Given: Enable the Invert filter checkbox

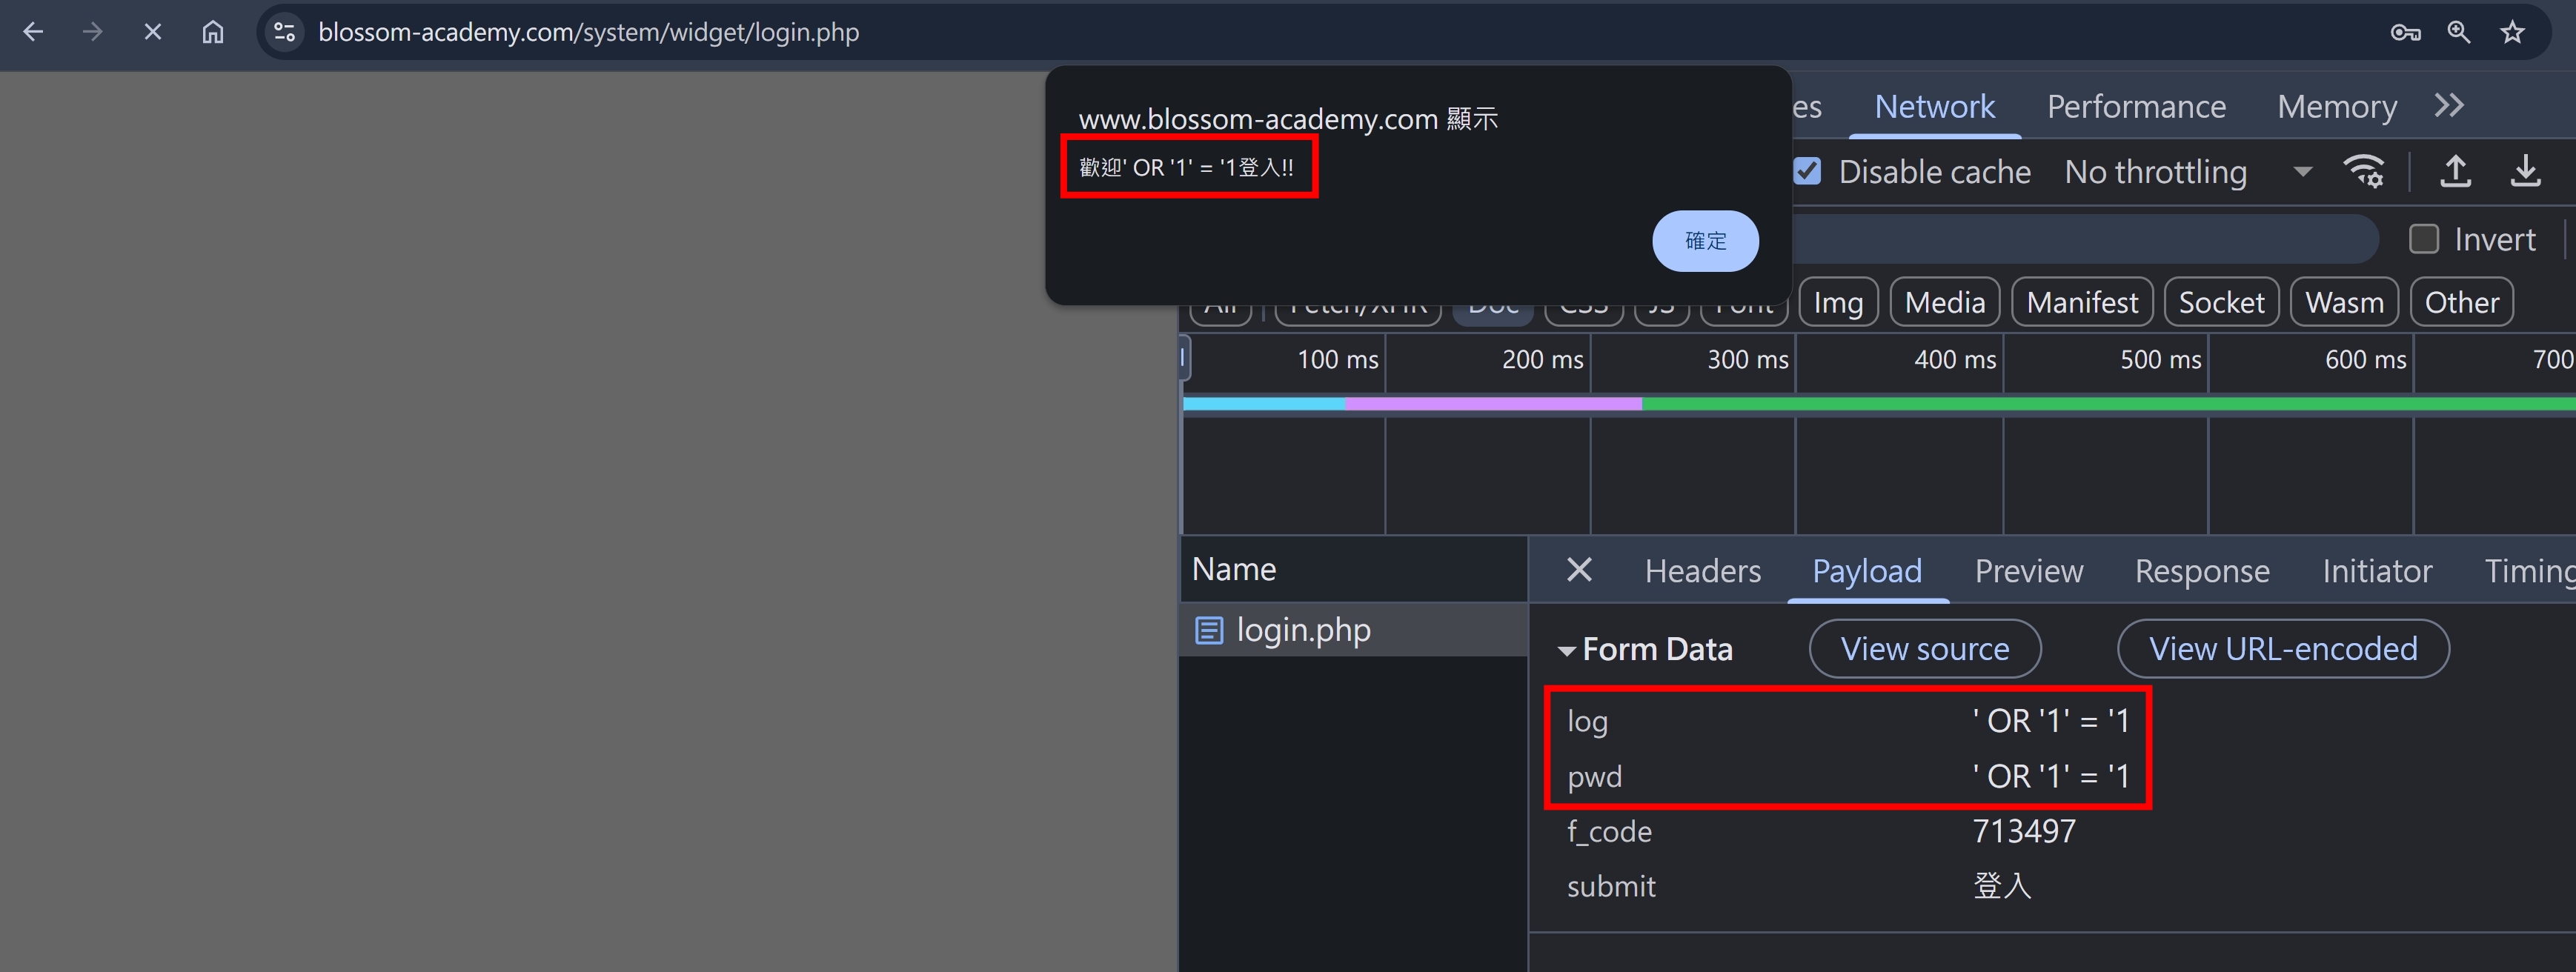Looking at the screenshot, I should [2423, 239].
